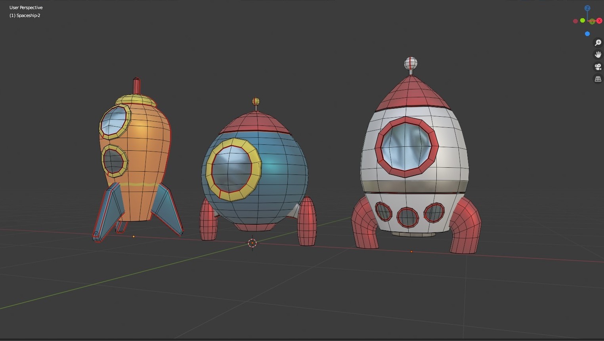Toggle camera perspective using the film camera icon
The image size is (604, 341).
click(598, 67)
